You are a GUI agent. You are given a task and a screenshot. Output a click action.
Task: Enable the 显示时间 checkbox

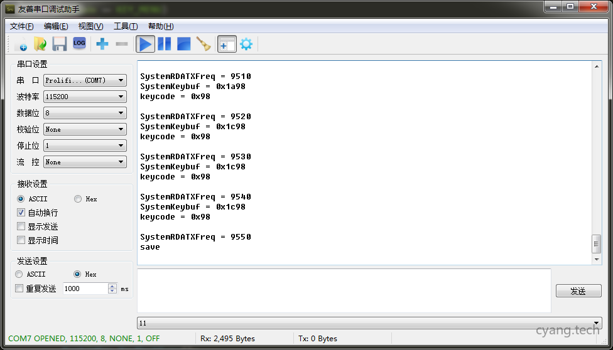21,240
